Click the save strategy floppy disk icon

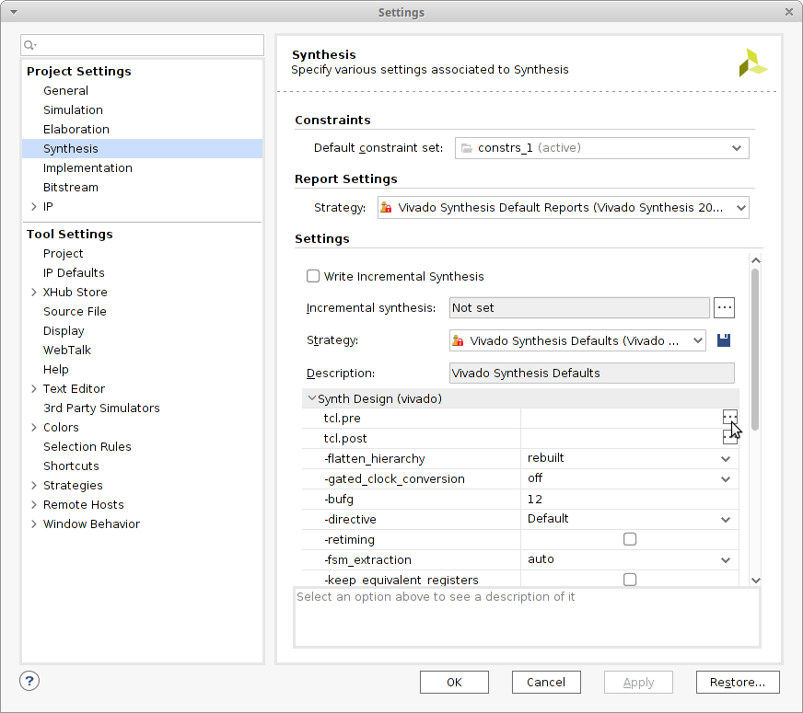[724, 340]
